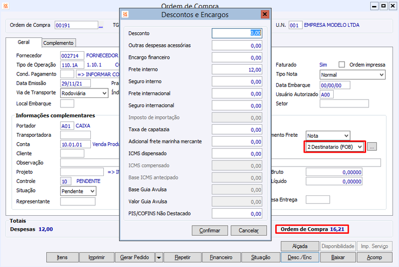Click the Outras despesas acessórias field

click(237, 46)
